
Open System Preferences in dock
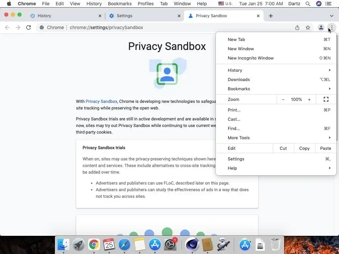pos(170,244)
